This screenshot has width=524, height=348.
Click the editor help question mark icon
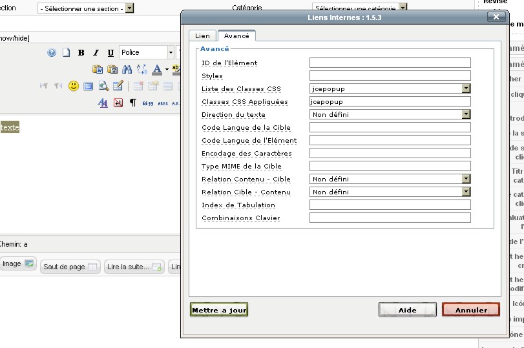[52, 53]
